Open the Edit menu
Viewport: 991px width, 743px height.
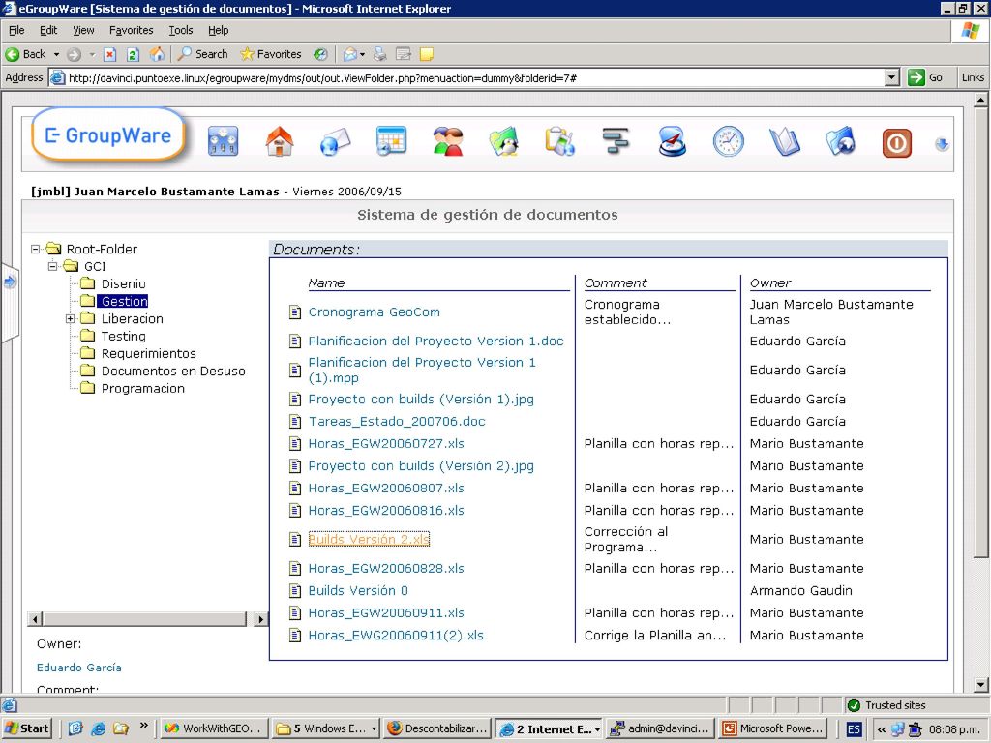[x=48, y=30]
